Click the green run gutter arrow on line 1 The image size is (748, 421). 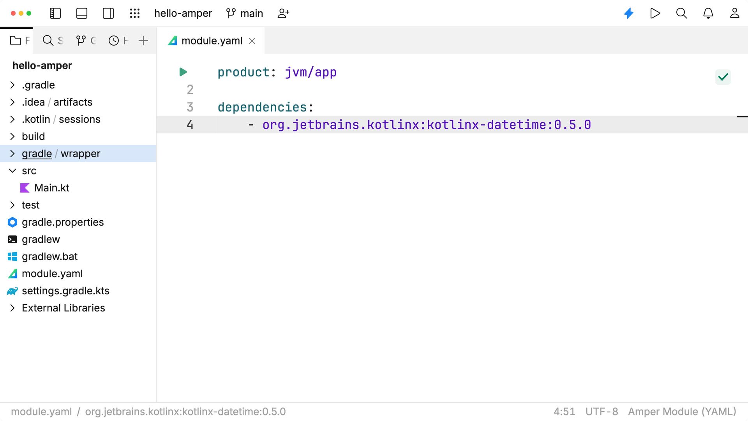point(183,72)
